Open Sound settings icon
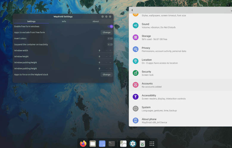This screenshot has width=232, height=148. click(136, 25)
